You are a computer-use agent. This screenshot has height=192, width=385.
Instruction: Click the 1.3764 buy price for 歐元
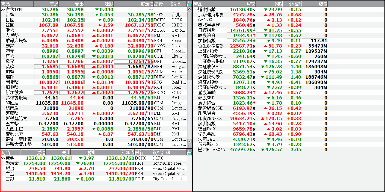click(50, 61)
